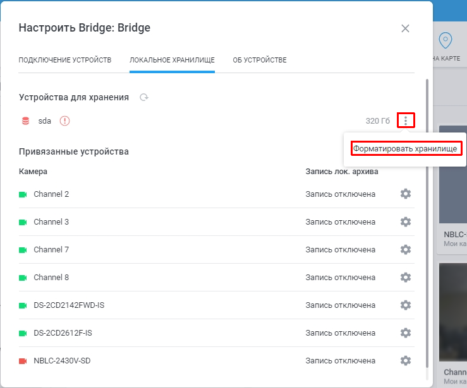467x388 pixels.
Task: Open settings gear for NBLC-2430V-SD
Action: (406, 361)
